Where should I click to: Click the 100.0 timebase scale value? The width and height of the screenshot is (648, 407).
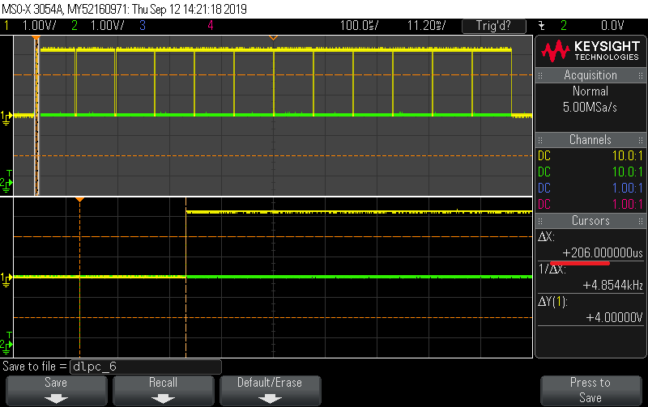click(359, 26)
